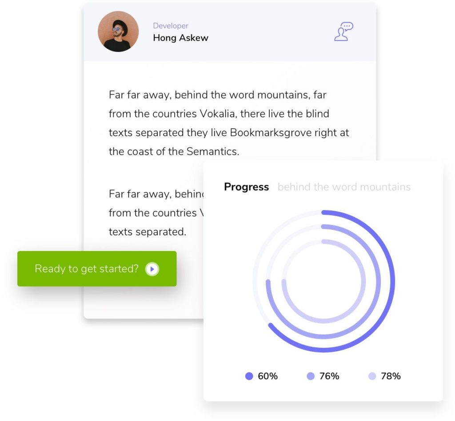Viewport: 455px width, 421px height.
Task: Click the Developer role label
Action: click(x=171, y=26)
